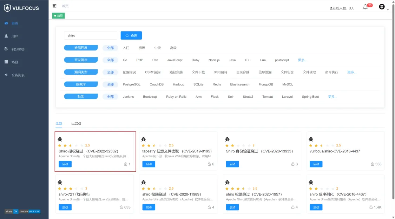Click the release v0.3.2.11 badge
This screenshot has height=219, width=395.
pyautogui.click(x=30, y=211)
